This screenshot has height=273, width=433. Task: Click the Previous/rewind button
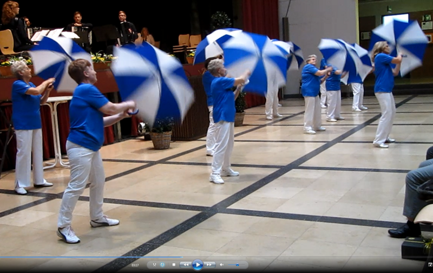tap(186, 265)
